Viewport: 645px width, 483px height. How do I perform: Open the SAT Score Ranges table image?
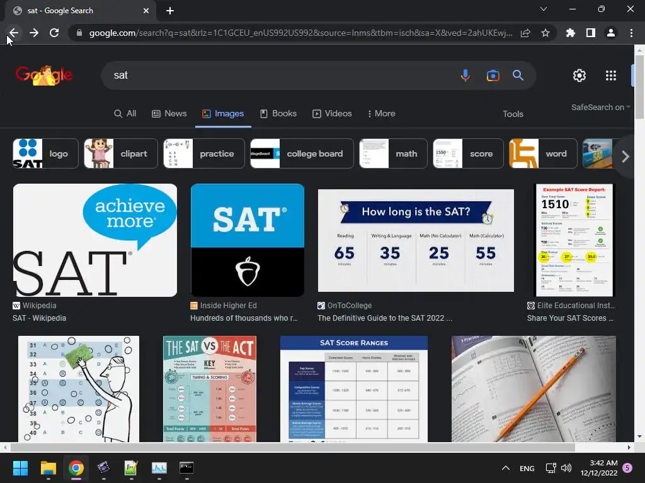pyautogui.click(x=354, y=389)
